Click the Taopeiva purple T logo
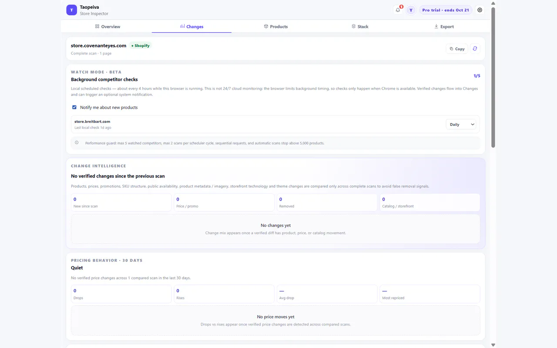Screen dimensions: 557x348 point(71,10)
